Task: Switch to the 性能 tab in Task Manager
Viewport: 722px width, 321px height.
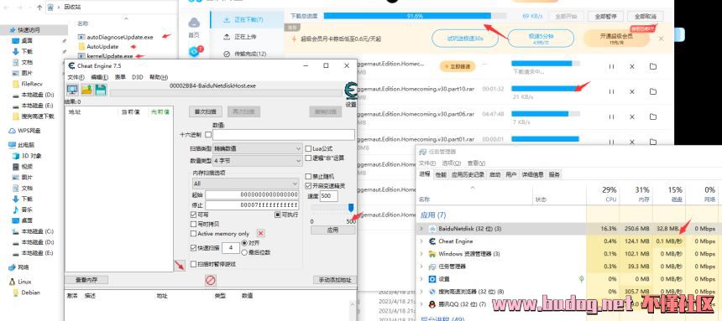Action: pos(441,175)
